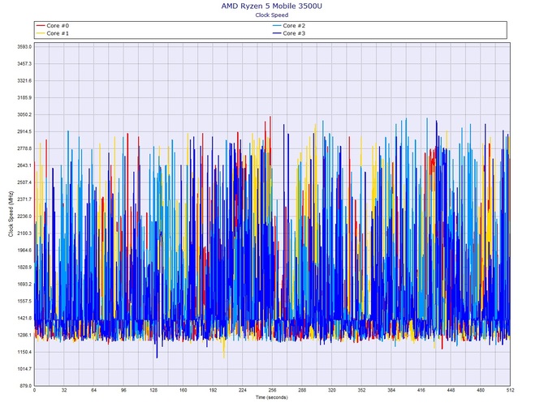Click the Core #3 legend entry

pyautogui.click(x=289, y=33)
